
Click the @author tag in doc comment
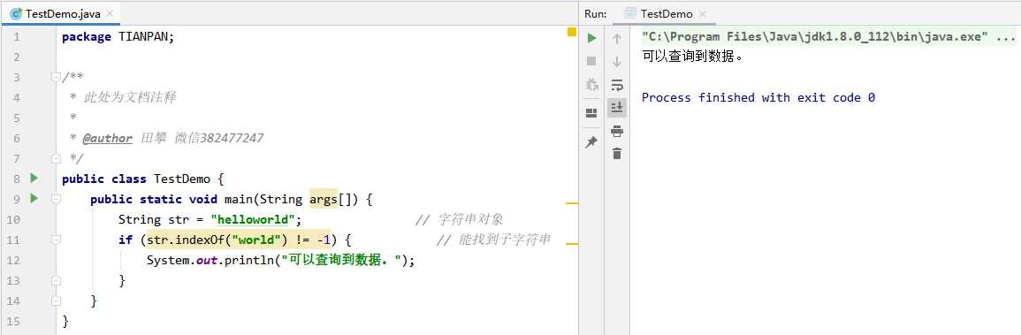(108, 138)
